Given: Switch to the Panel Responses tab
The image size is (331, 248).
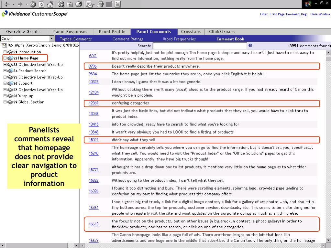Looking at the screenshot, I should [70, 32].
